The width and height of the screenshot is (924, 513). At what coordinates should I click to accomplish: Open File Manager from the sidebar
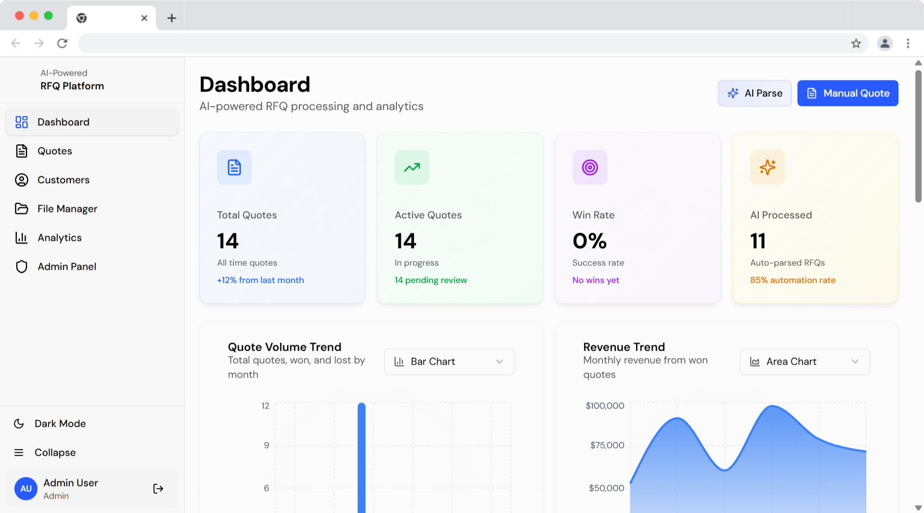92,209
